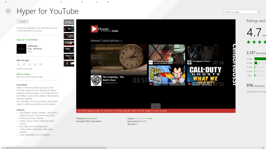This screenshot has height=149, width=266.
Task: Click the 4.7 average rating number
Action: 254,32
